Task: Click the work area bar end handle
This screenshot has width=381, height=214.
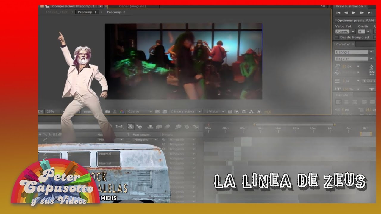Action: click(x=335, y=125)
